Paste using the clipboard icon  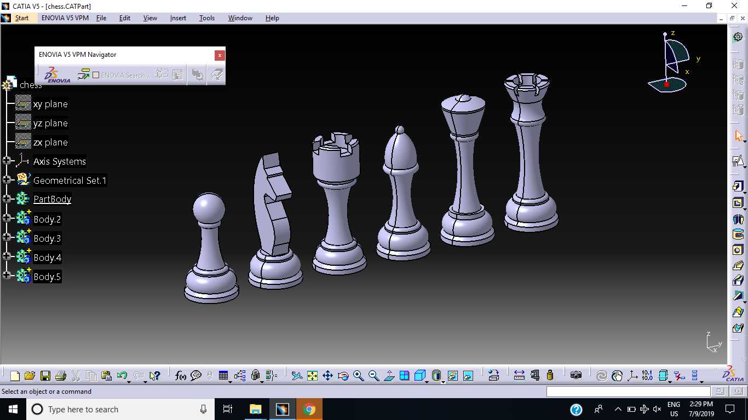(x=107, y=376)
